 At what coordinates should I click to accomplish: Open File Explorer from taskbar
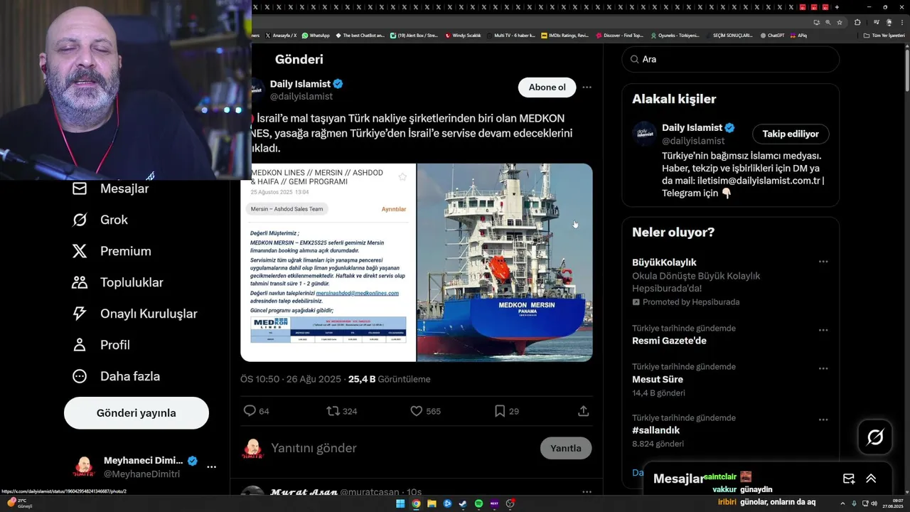point(432,503)
